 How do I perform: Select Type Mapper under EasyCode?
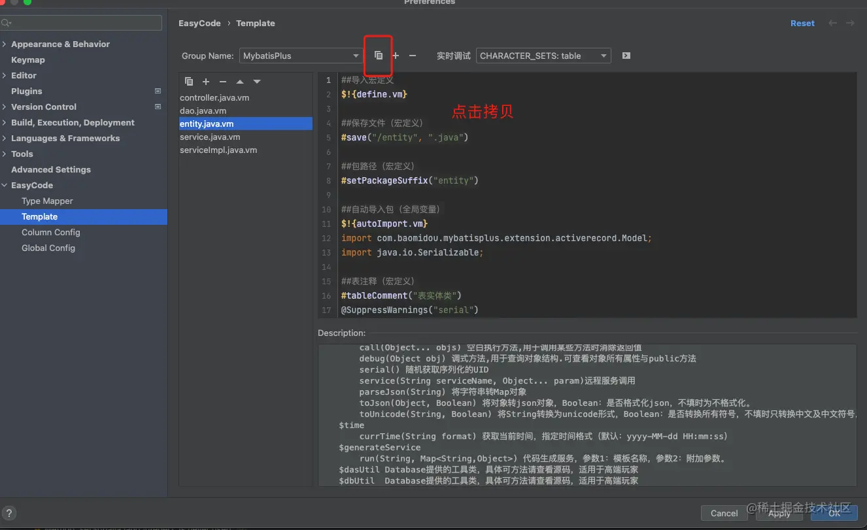[47, 201]
